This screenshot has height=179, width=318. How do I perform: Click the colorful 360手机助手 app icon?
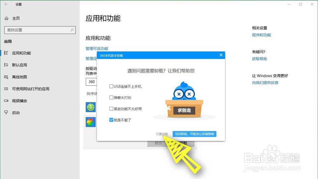91,122
